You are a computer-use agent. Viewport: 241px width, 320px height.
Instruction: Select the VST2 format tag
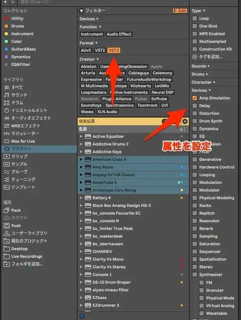[100, 50]
